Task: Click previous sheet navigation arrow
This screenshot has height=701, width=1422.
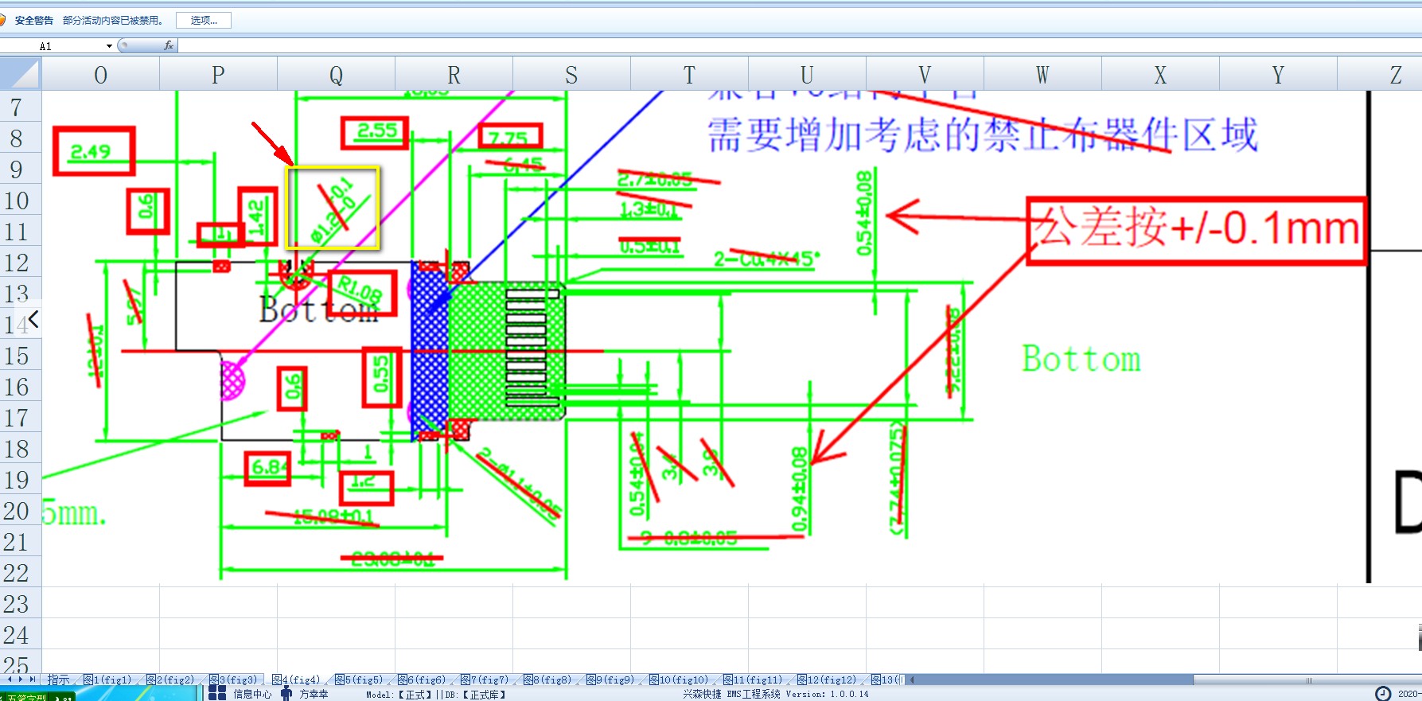Action: coord(11,680)
